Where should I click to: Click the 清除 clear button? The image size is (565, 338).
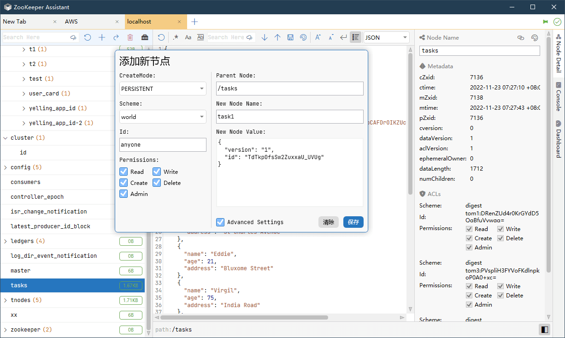(329, 222)
